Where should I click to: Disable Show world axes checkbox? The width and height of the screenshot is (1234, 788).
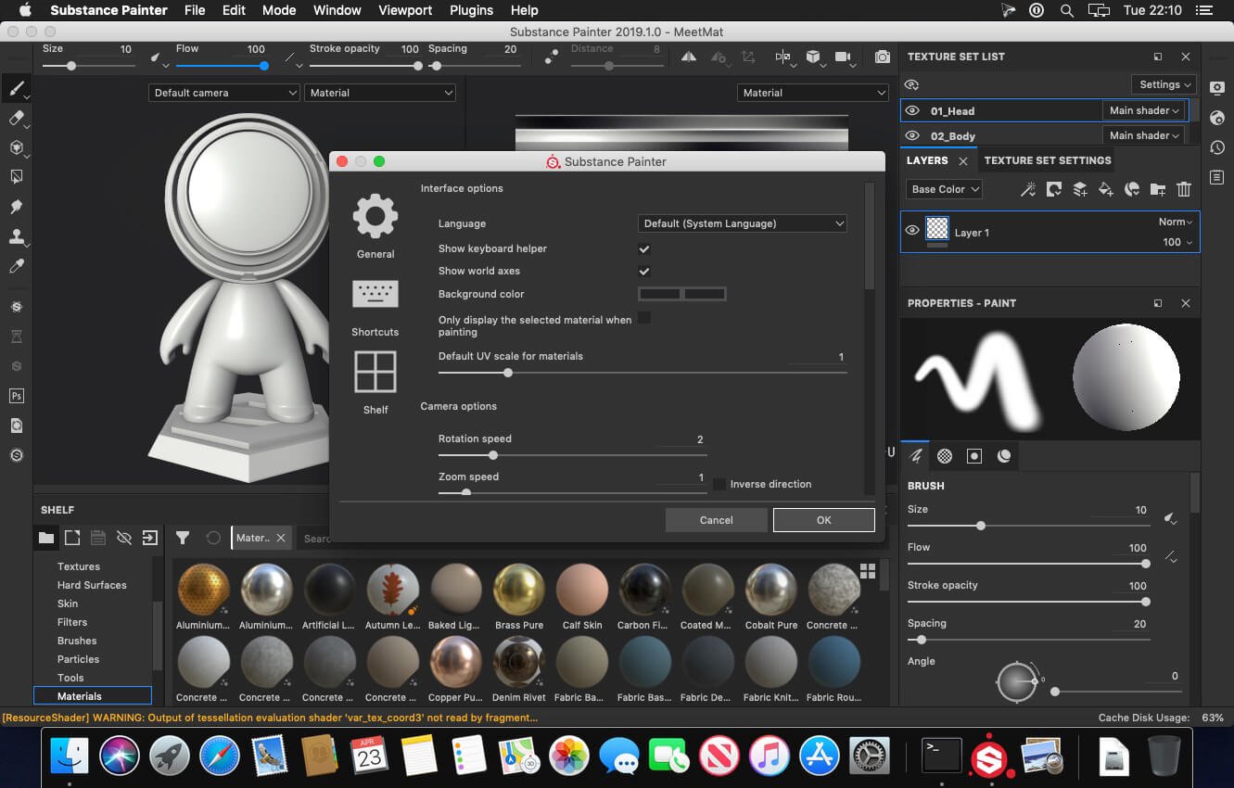click(644, 271)
